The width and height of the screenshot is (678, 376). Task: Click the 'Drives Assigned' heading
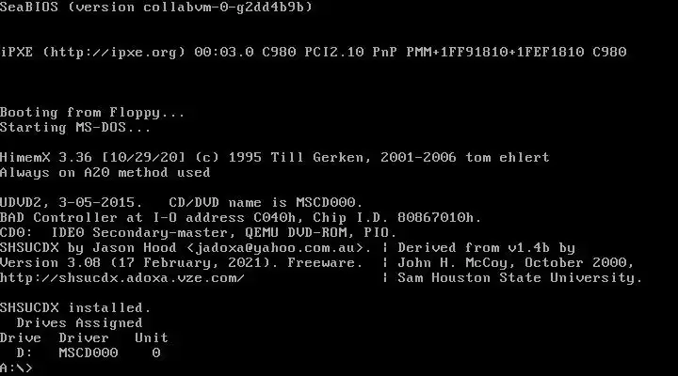79,323
